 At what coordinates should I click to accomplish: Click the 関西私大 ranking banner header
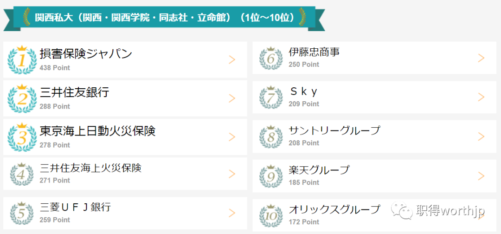[164, 18]
